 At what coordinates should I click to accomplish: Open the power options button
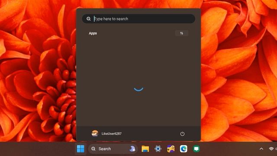pos(182,134)
